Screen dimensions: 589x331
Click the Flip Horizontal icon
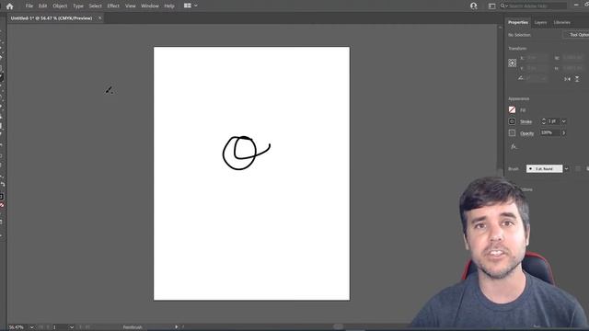coord(567,79)
